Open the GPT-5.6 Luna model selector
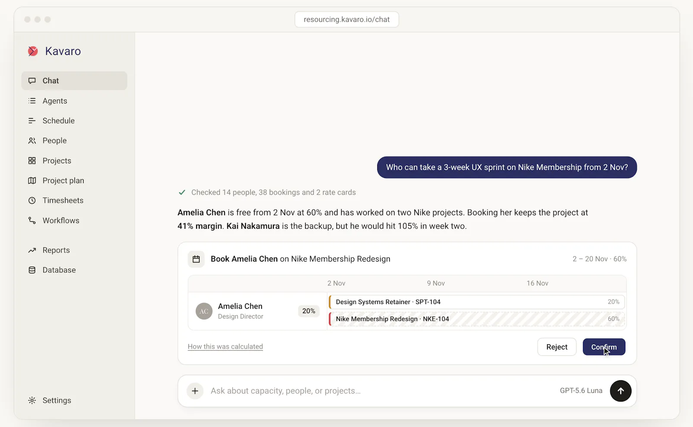Image resolution: width=693 pixels, height=427 pixels. pyautogui.click(x=581, y=391)
